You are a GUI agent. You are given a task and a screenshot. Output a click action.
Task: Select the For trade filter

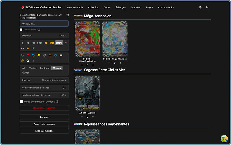point(45,68)
